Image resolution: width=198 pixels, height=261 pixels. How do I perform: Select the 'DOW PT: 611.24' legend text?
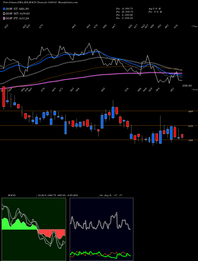(x=17, y=18)
